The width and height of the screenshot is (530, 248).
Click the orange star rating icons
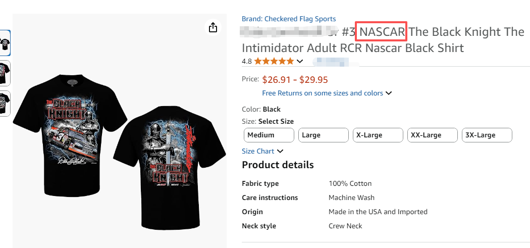click(x=274, y=61)
